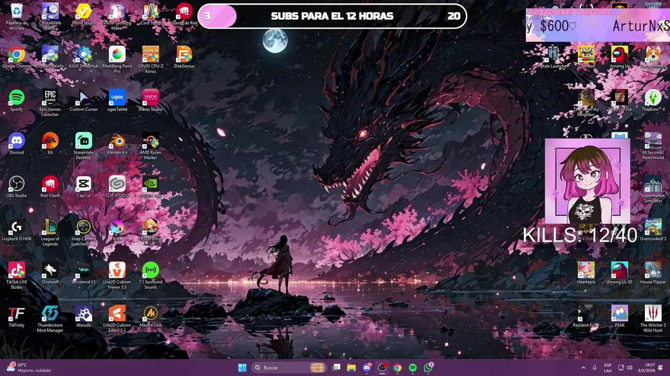Screen dimensions: 670x376
Task: Open the NVIDIA App icon
Action: point(151,184)
